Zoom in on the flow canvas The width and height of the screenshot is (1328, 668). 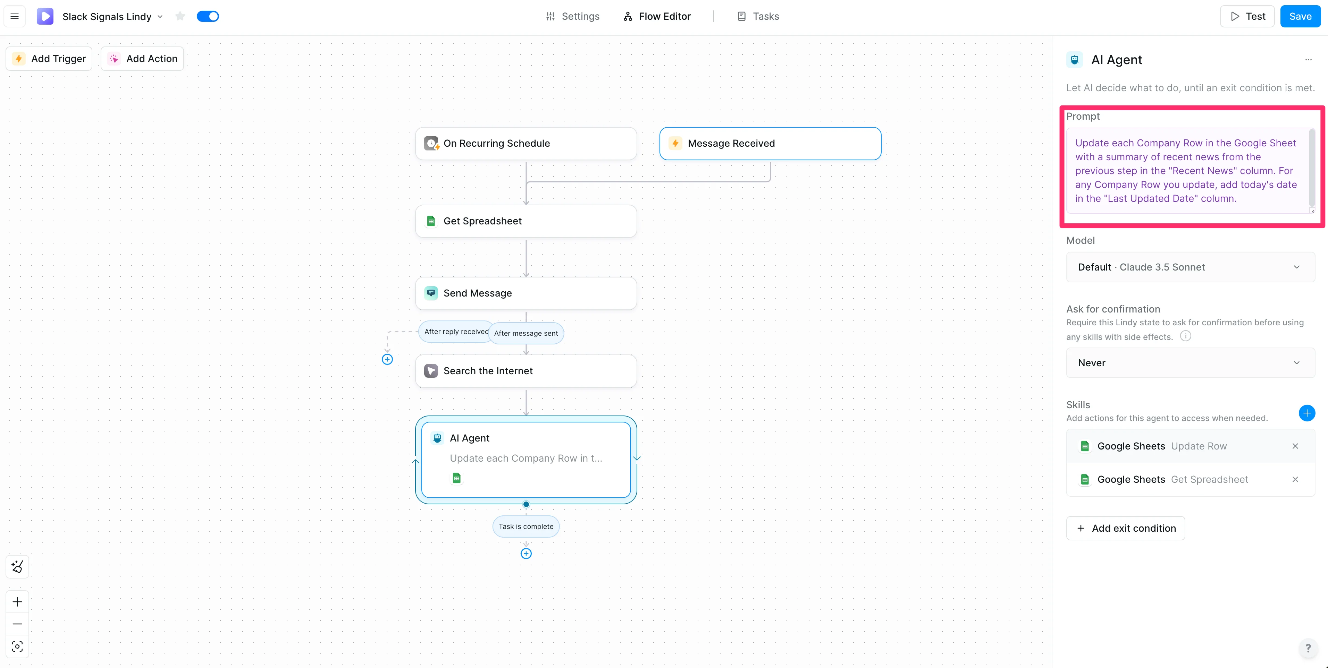point(17,601)
